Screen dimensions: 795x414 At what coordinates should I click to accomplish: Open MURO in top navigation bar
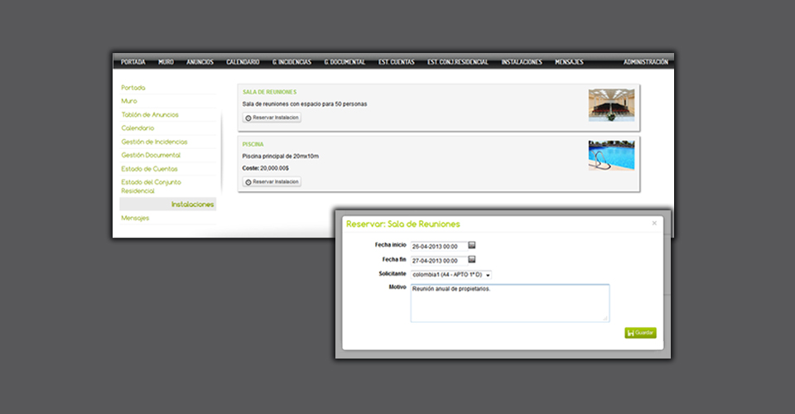coord(166,62)
